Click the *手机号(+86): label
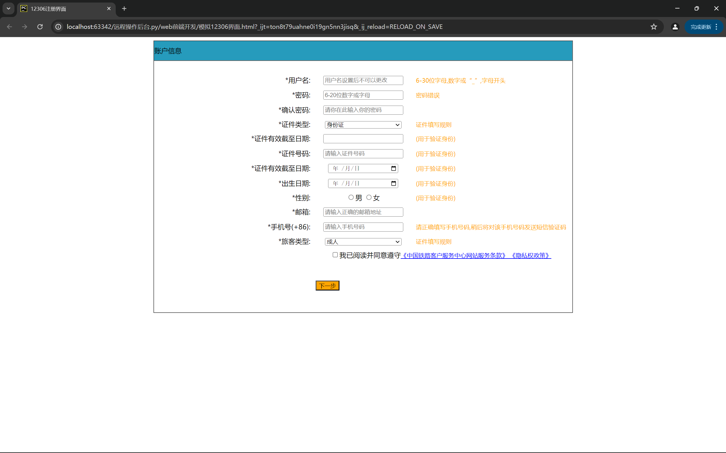 tap(289, 227)
